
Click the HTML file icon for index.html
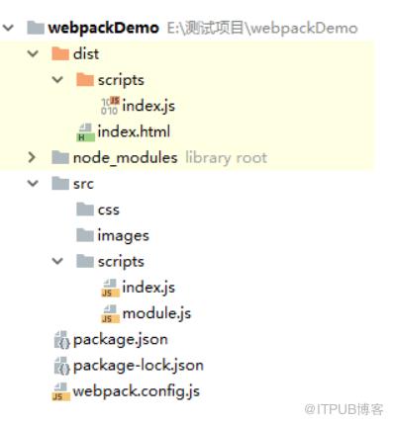tap(85, 132)
